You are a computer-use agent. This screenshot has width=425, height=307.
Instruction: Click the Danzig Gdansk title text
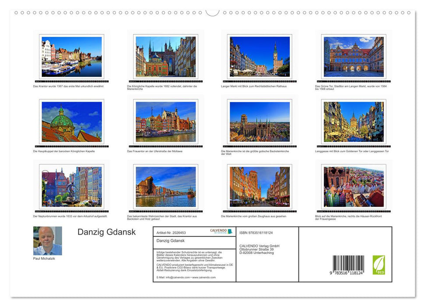[x=106, y=232]
